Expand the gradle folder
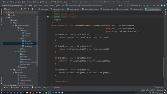The height and width of the screenshot is (94, 167). pos(6,15)
